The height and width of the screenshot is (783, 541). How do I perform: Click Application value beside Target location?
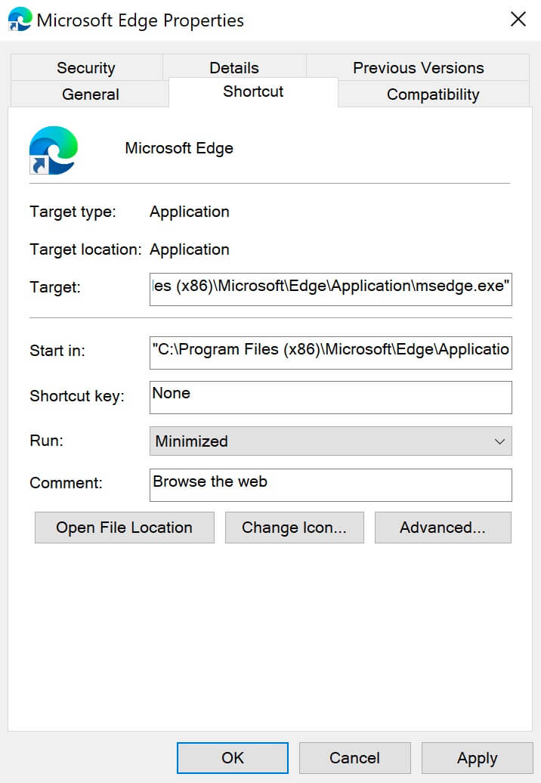[190, 249]
